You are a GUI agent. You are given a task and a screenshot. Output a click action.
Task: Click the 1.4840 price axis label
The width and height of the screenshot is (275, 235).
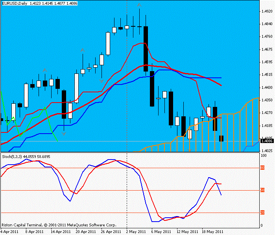pos(267,24)
